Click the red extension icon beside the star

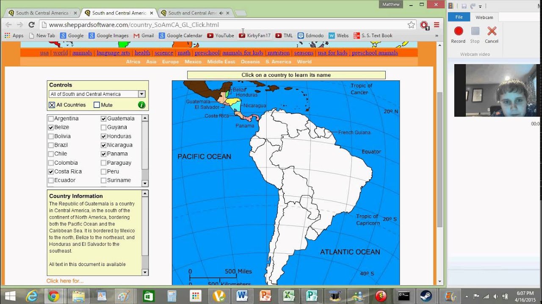pos(424,25)
